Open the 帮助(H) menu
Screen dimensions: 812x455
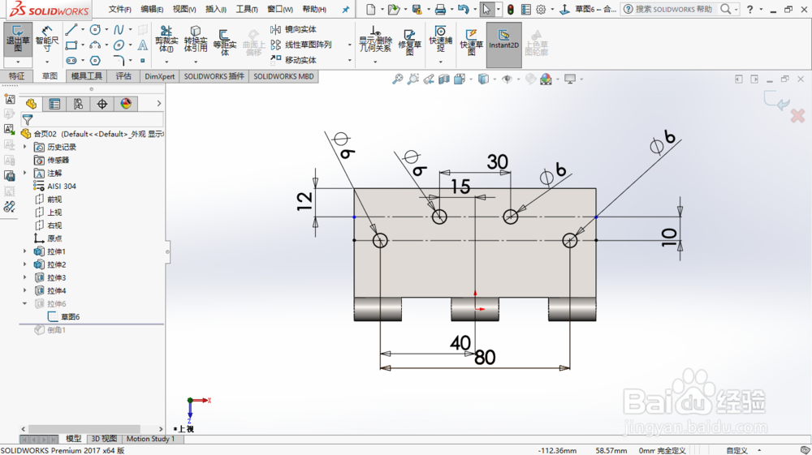(x=313, y=9)
